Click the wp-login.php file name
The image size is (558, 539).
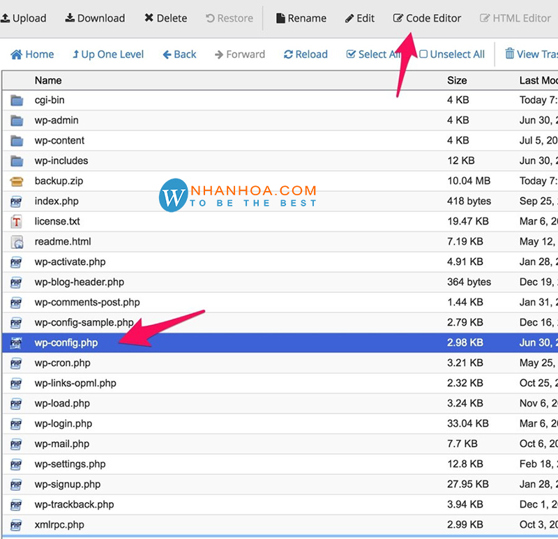(x=63, y=424)
